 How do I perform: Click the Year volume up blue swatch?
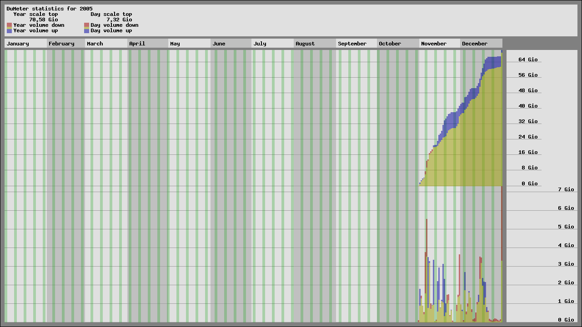(x=9, y=31)
